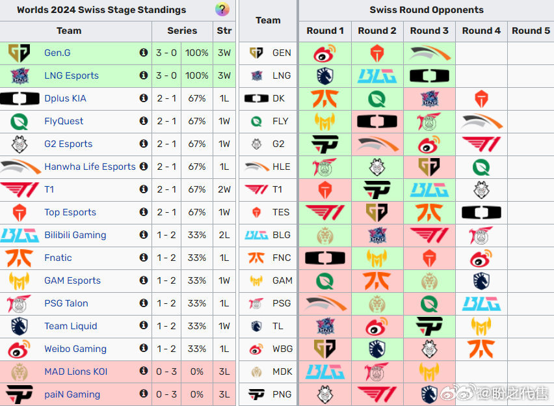Viewport: 554px width, 406px height.
Task: Click info icon next to Hanwha Life Esports
Action: (x=144, y=167)
